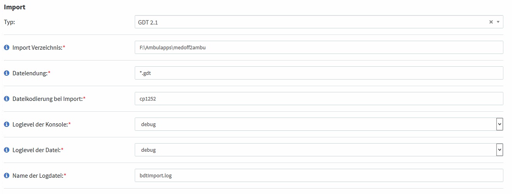Click the Import section heading

[15, 7]
